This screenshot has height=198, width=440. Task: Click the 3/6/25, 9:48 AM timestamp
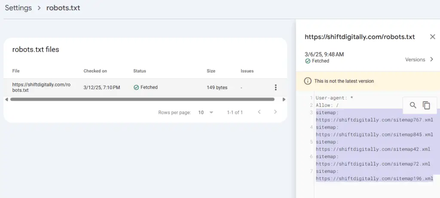point(324,54)
